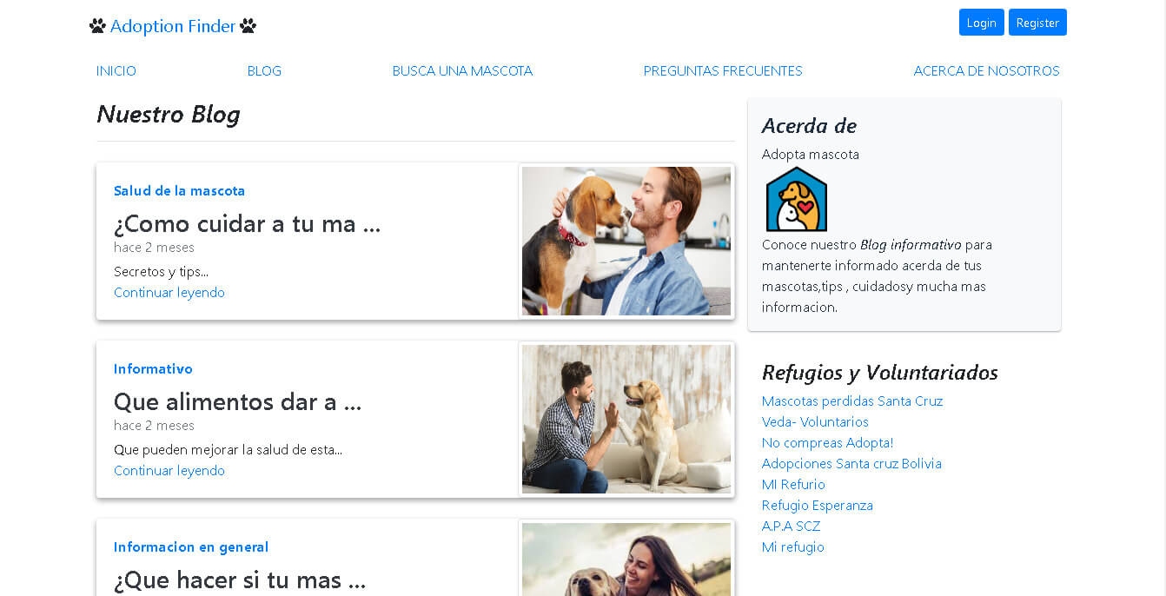Continue reading the Secretos y tips post

click(x=169, y=293)
